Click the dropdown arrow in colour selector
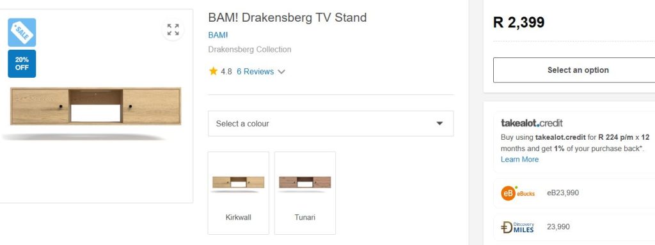The width and height of the screenshot is (655, 245). (x=439, y=123)
